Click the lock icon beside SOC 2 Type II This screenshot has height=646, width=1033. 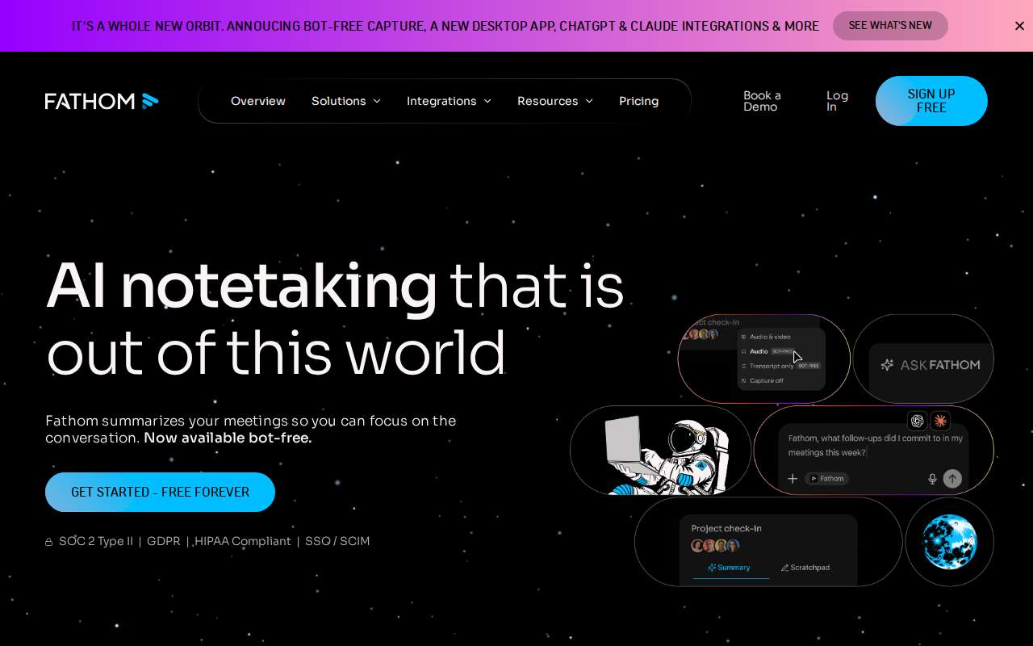[49, 542]
